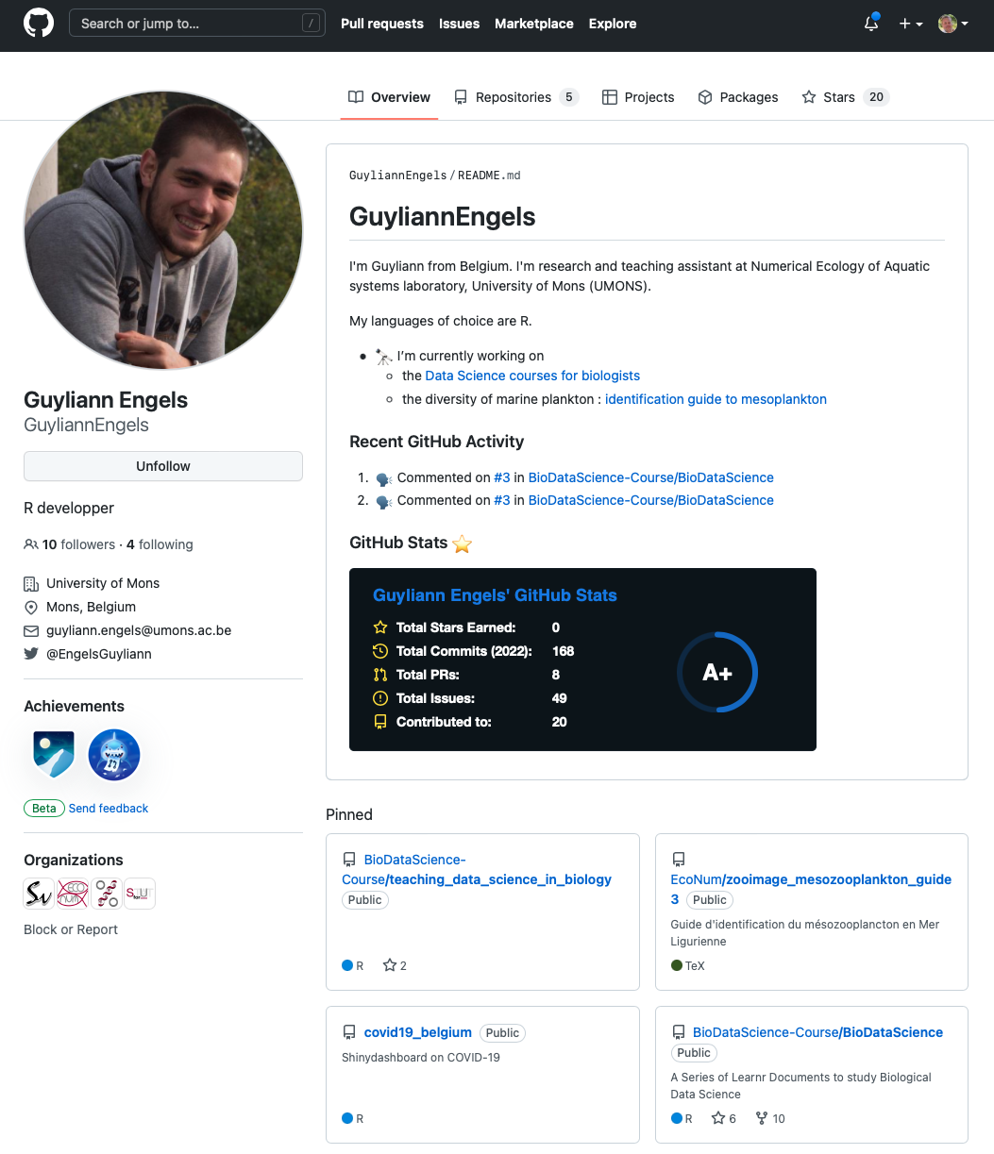Open covid19_belgium pinned repo
The height and width of the screenshot is (1154, 994).
click(x=418, y=1032)
